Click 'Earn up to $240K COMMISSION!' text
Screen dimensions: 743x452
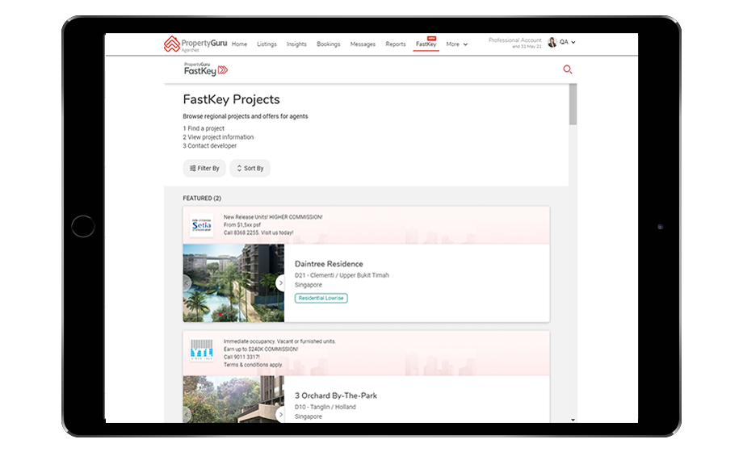pyautogui.click(x=261, y=349)
